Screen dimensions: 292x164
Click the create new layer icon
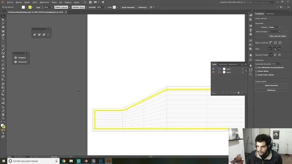[x=238, y=93]
